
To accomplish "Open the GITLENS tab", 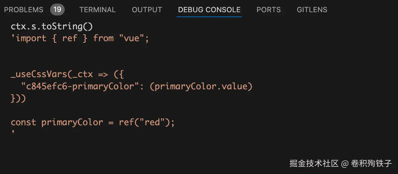I will click(x=312, y=10).
